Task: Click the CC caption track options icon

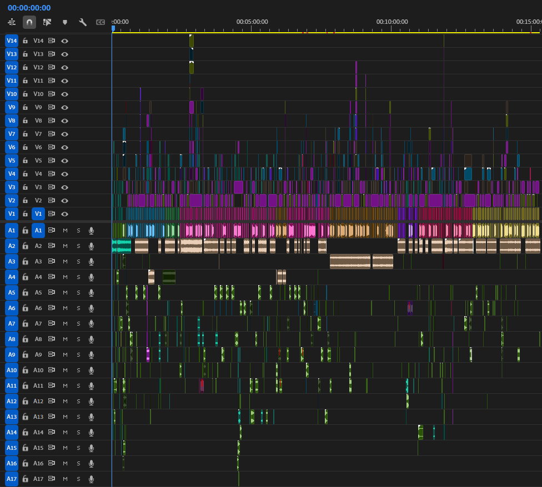Action: [x=101, y=22]
